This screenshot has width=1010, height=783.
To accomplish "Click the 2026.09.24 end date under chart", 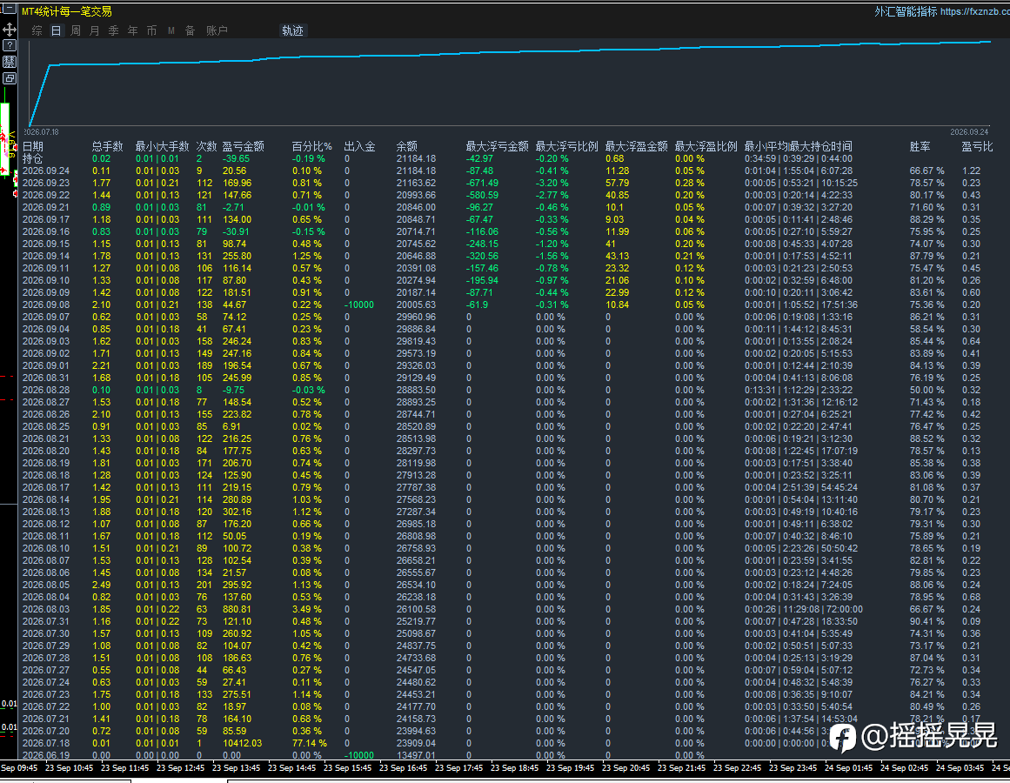I will (x=969, y=132).
